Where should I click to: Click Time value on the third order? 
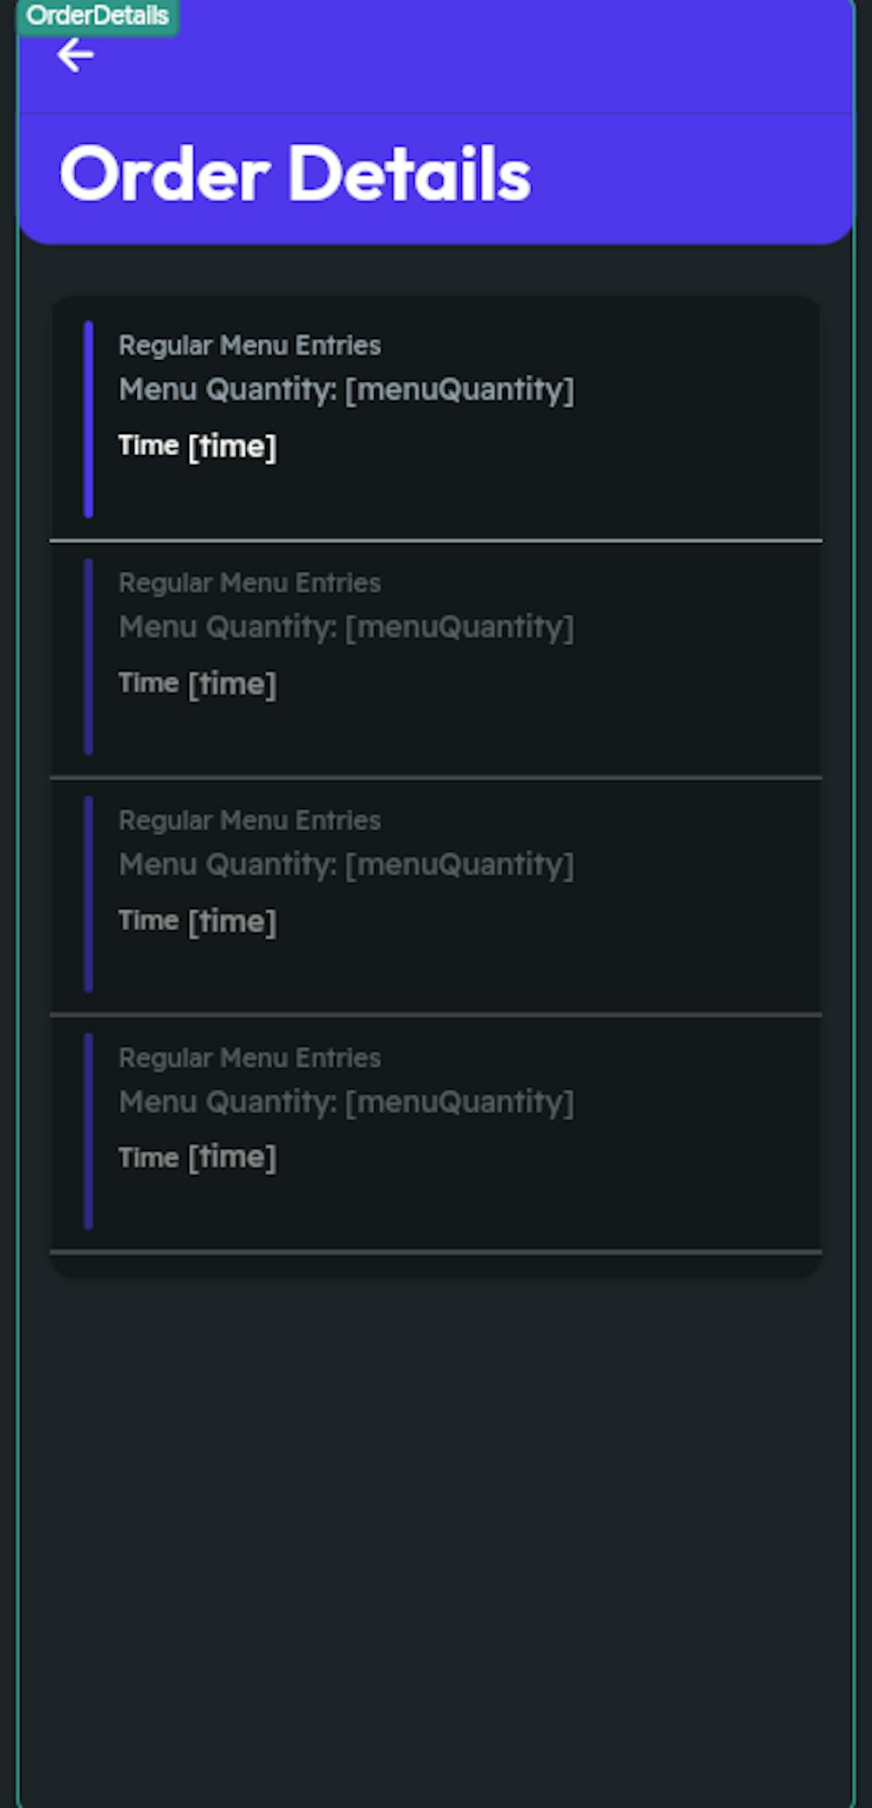tap(199, 920)
